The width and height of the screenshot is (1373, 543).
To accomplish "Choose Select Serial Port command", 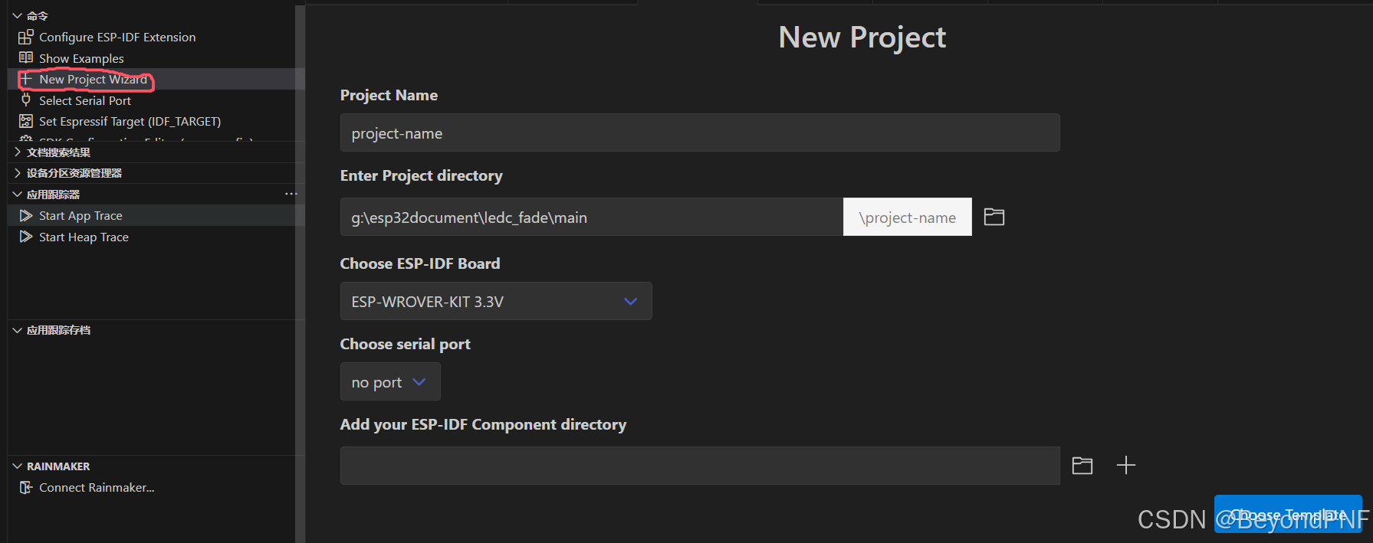I will 85,100.
